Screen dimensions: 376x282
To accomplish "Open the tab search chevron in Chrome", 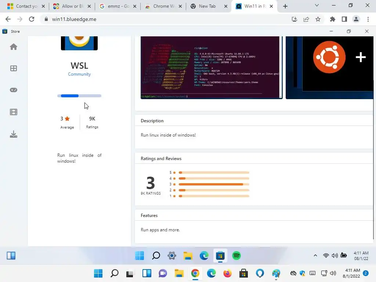I will click(x=317, y=5).
